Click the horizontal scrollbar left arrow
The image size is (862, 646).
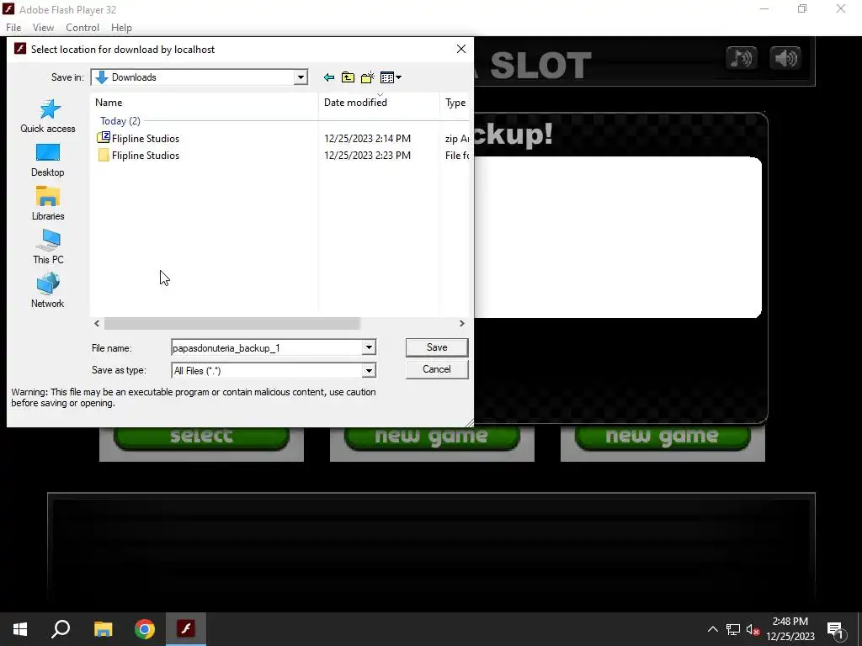(97, 324)
